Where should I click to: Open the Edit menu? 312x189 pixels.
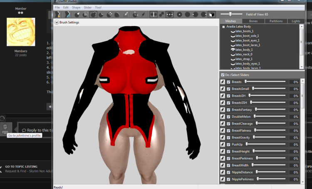pyautogui.click(x=66, y=7)
